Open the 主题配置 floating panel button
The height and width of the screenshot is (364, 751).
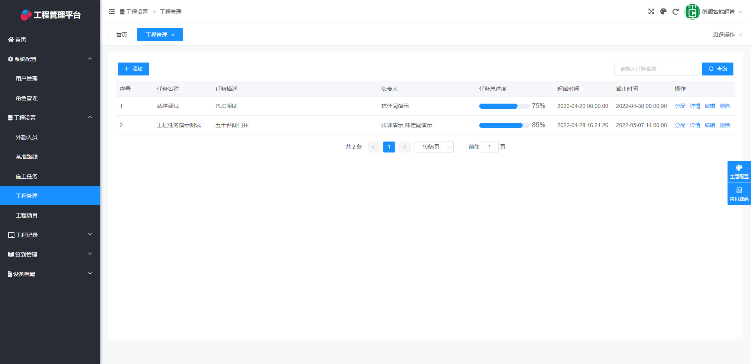(x=739, y=172)
